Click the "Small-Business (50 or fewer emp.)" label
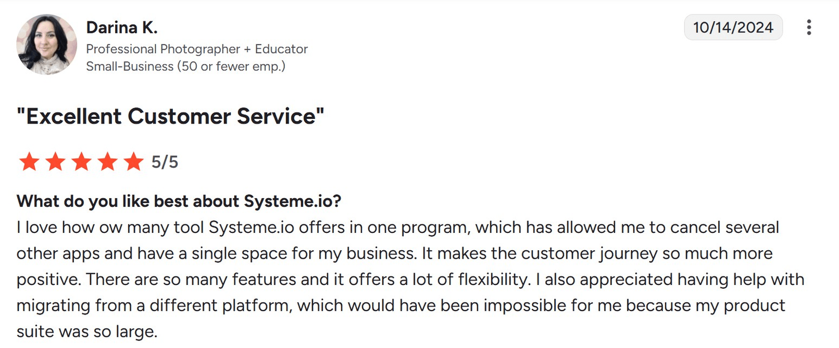839x348 pixels. pos(186,66)
